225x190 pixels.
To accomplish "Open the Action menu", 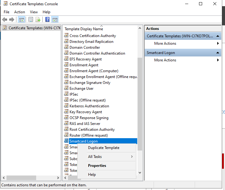I will (19, 12).
